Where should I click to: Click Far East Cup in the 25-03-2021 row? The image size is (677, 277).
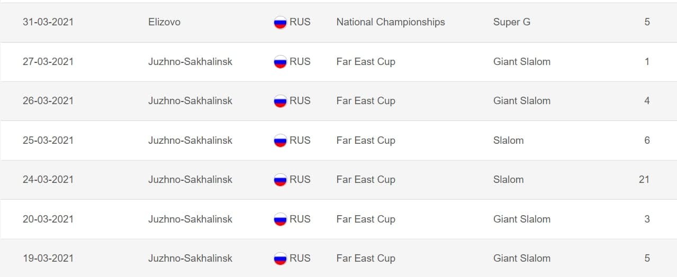[x=366, y=141]
